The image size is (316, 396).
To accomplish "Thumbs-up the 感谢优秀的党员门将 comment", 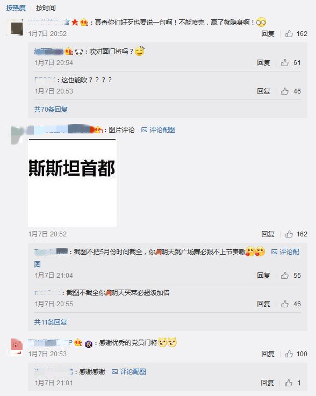I will point(289,354).
